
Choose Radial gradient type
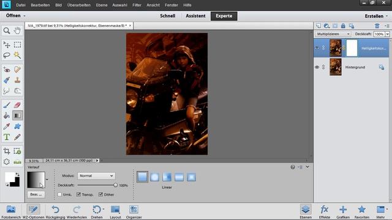(154, 177)
